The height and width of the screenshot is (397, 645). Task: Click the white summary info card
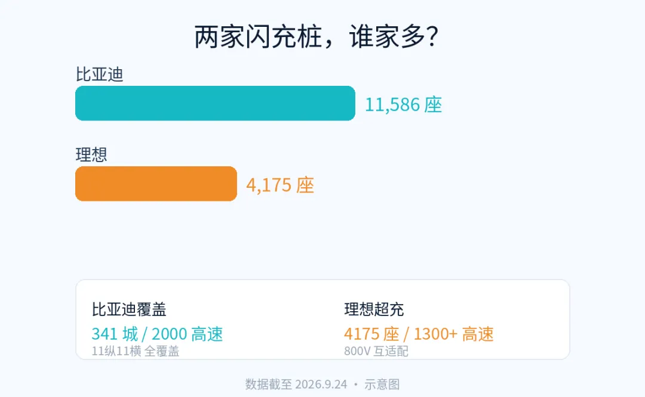click(x=322, y=320)
